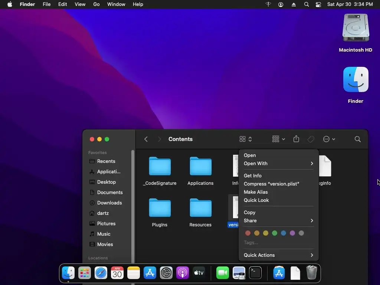Open Control Center in menu bar

[318, 4]
